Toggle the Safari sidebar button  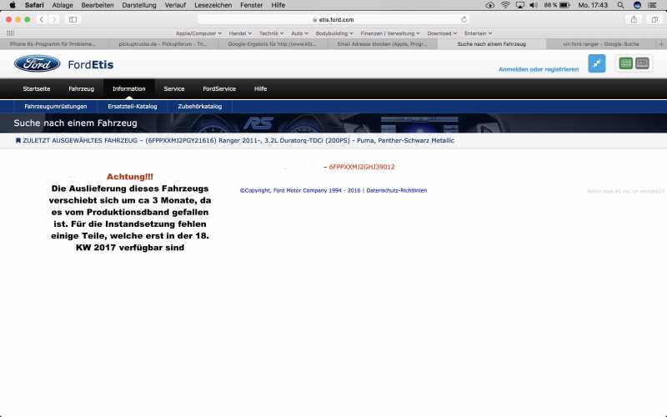[x=73, y=19]
